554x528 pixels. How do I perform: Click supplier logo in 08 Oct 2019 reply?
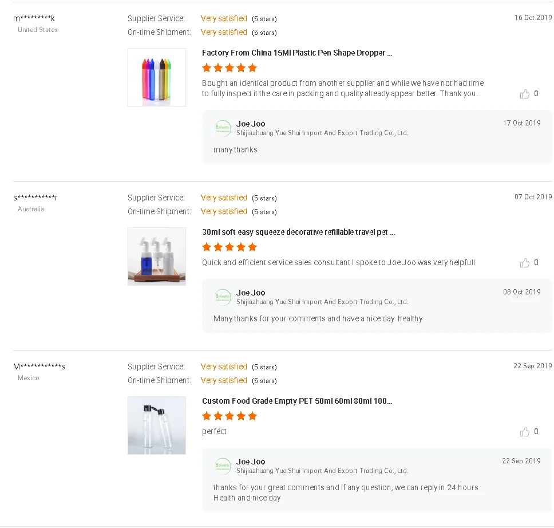[x=223, y=297]
